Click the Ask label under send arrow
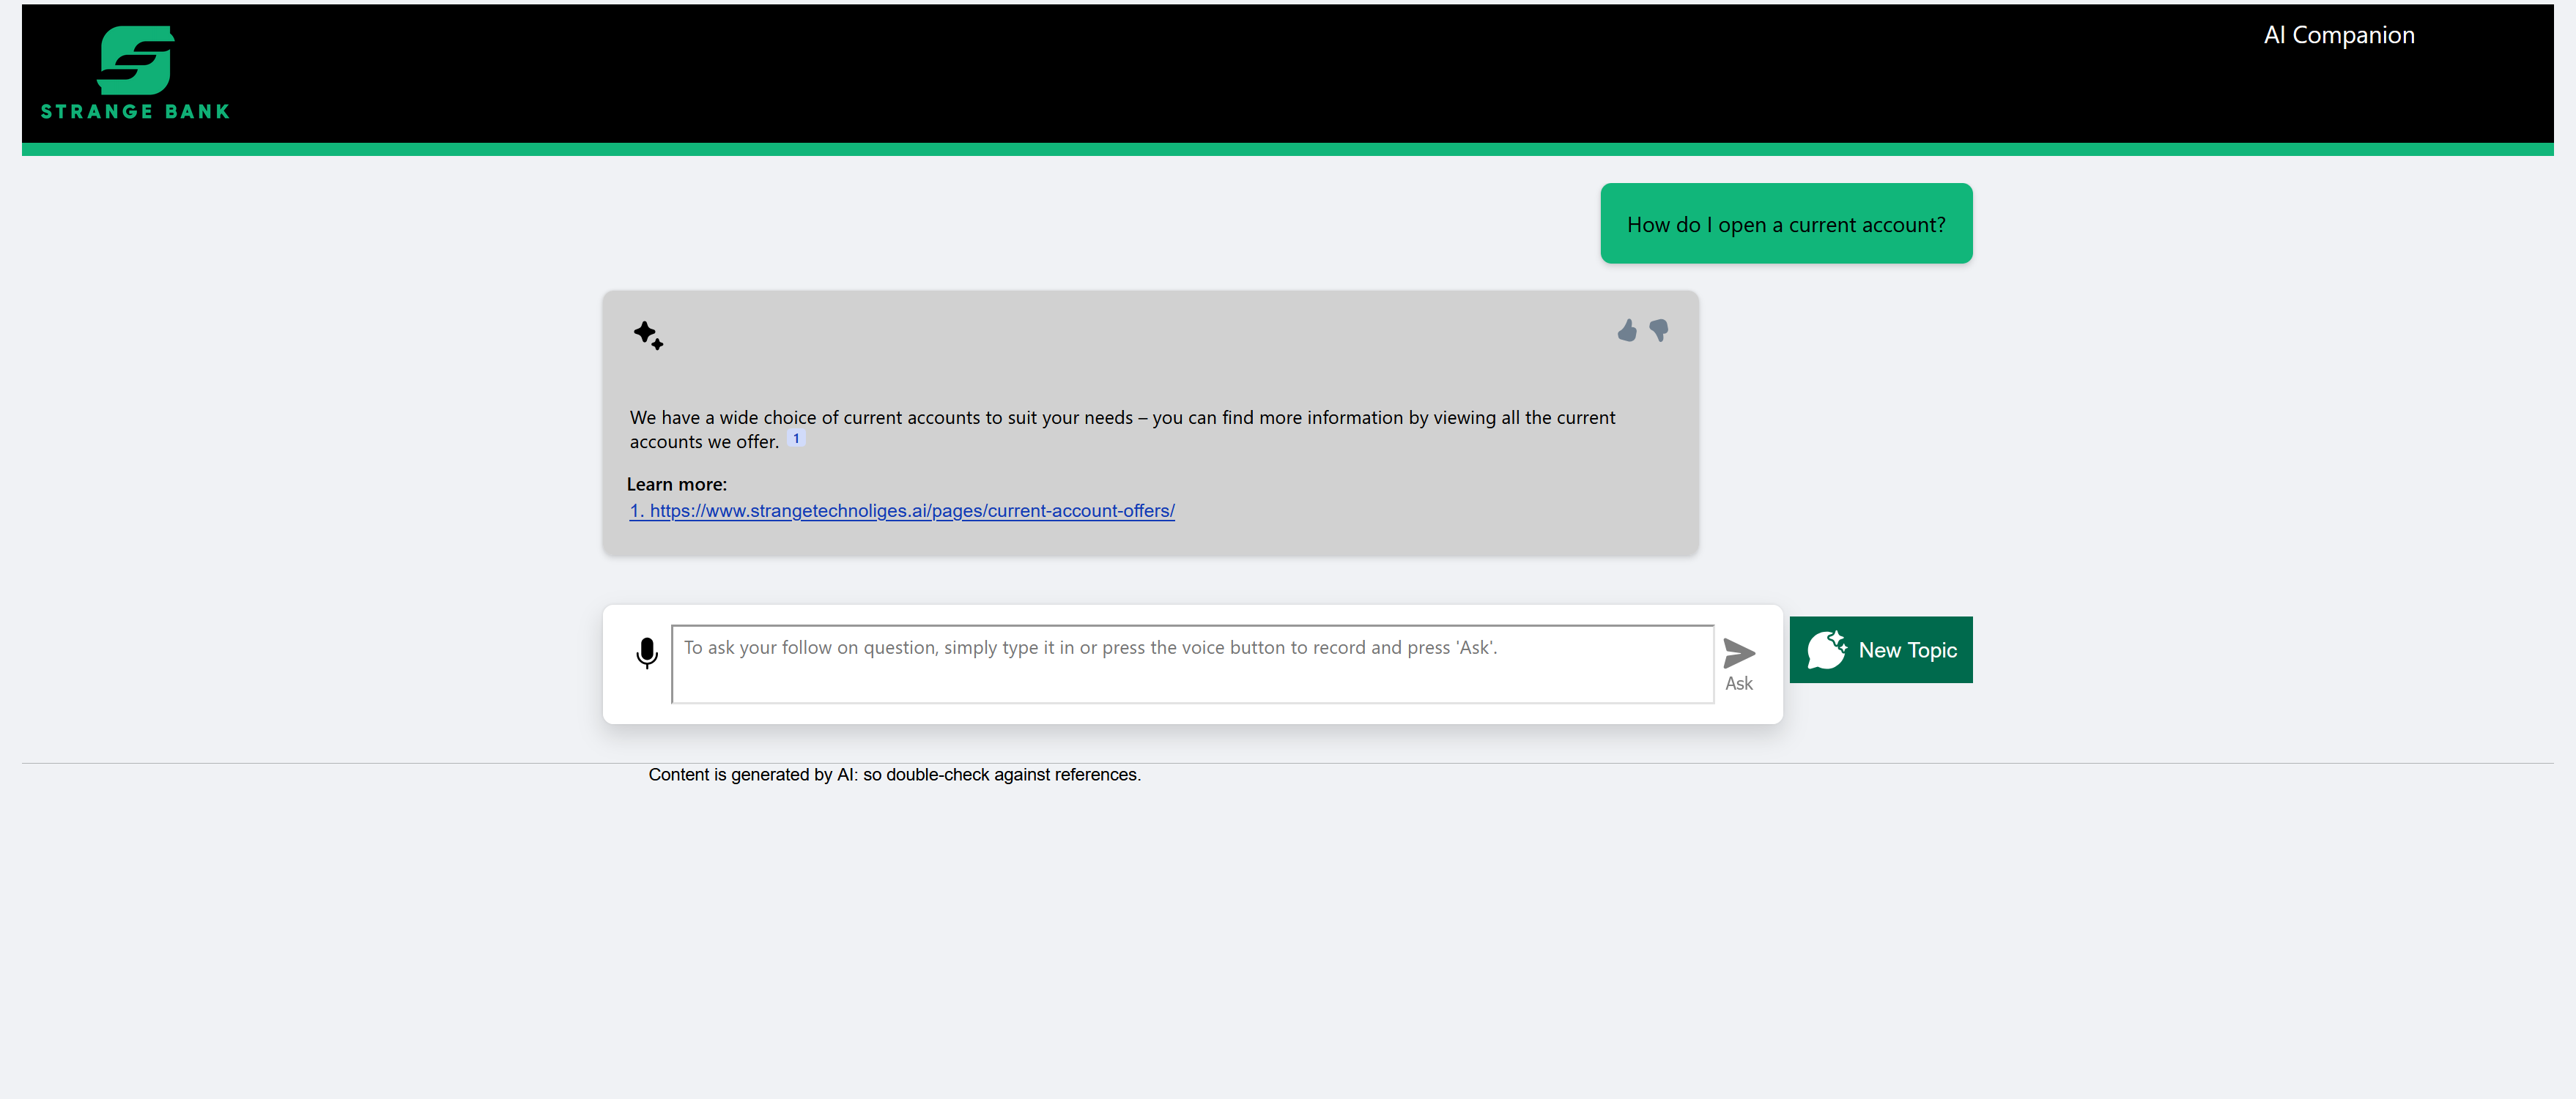Screen dimensions: 2576x1099 1738,683
